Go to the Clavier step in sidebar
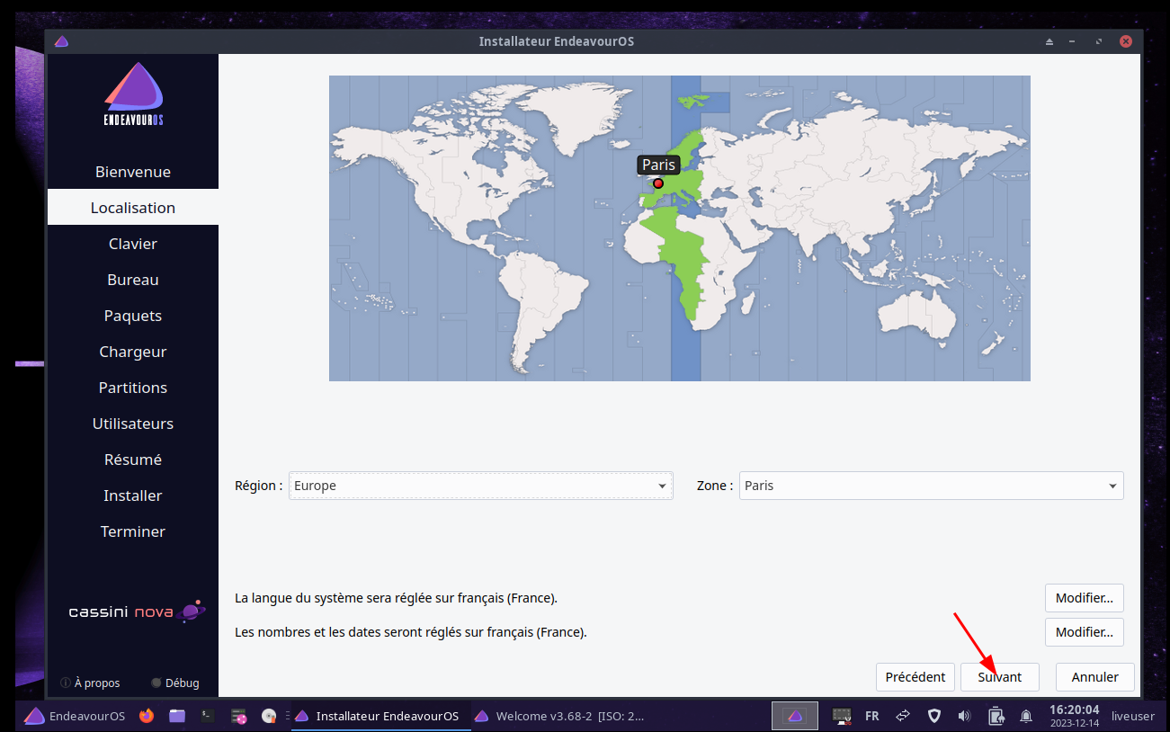Image resolution: width=1170 pixels, height=732 pixels. (133, 244)
